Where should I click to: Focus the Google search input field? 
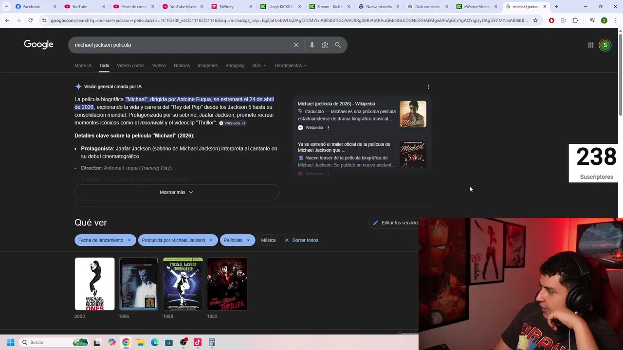180,45
